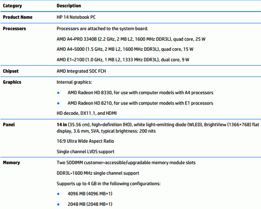
Task: Click the bullet beside 2048 MB configuration
Action: (58, 204)
